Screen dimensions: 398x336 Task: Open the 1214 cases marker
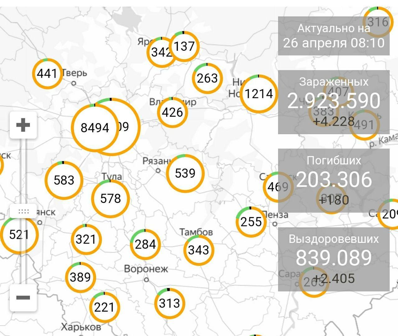click(x=259, y=94)
